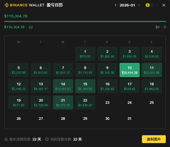Select day 7 showing $1,831.37
The width and height of the screenshot is (170, 147).
pyautogui.click(x=63, y=70)
